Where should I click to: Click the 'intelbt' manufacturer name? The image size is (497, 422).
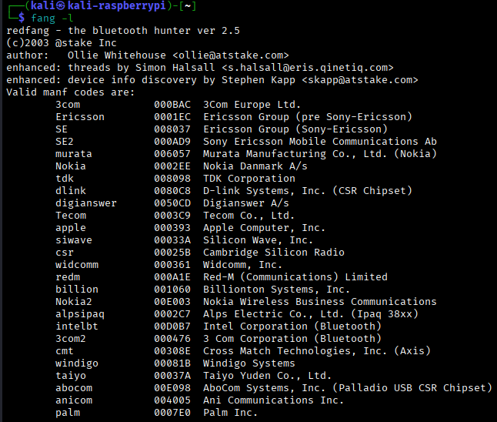point(77,327)
